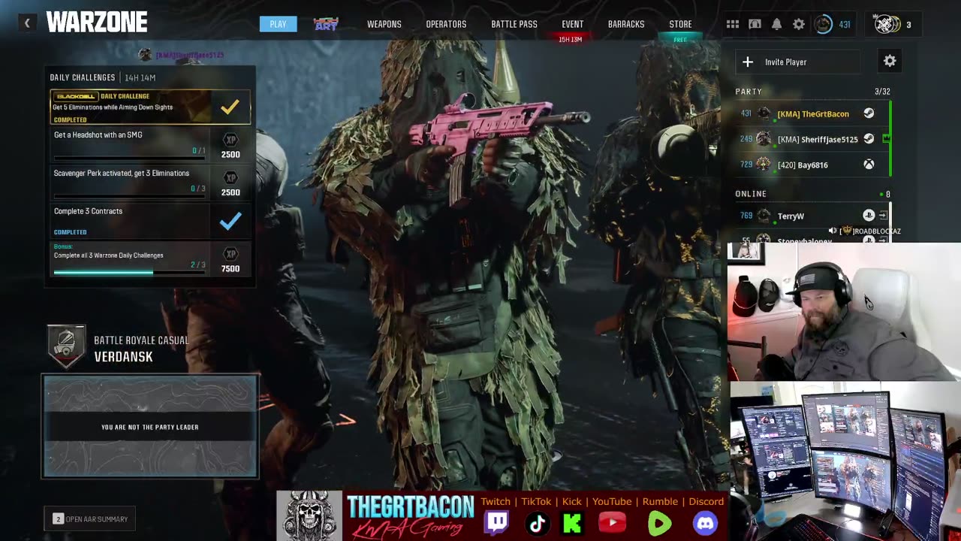Click Battle Royale Casual mode emblem
The height and width of the screenshot is (541, 961).
coord(66,346)
